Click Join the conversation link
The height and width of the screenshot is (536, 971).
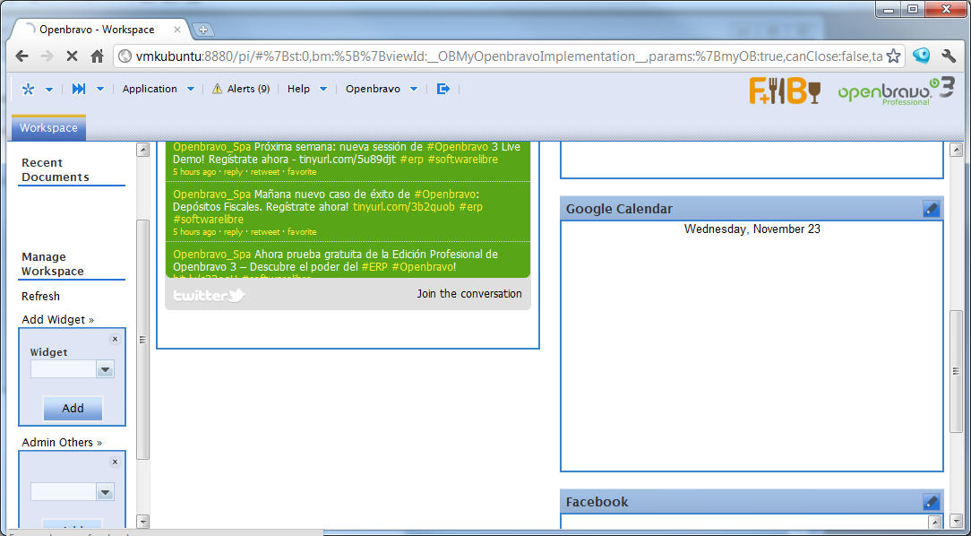point(469,294)
